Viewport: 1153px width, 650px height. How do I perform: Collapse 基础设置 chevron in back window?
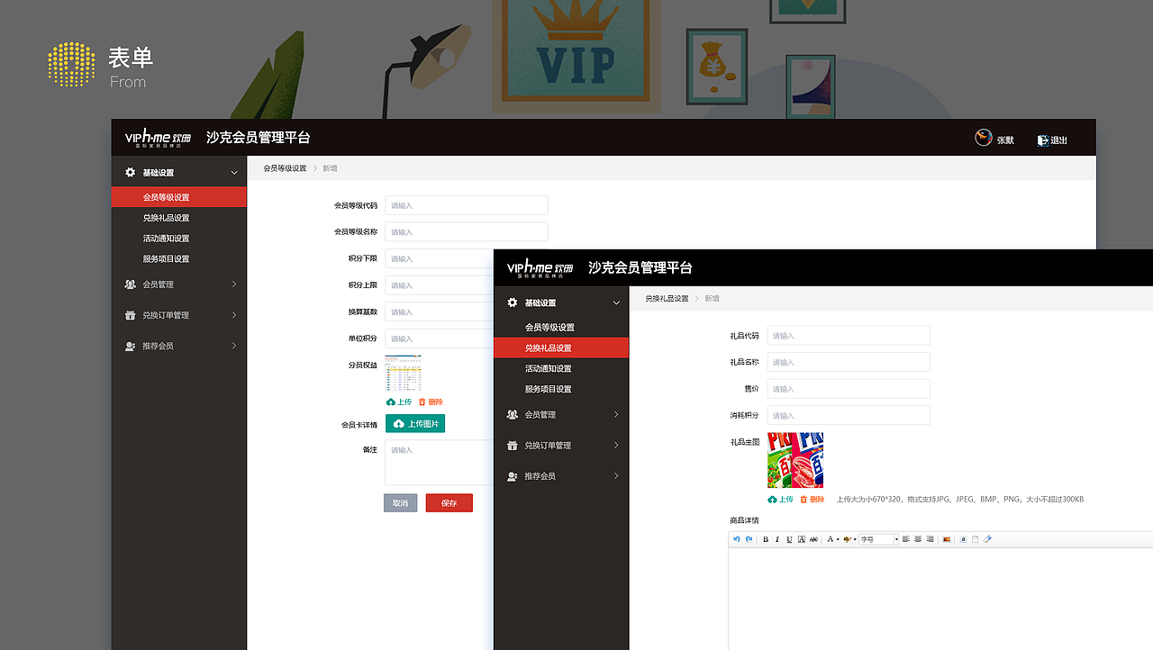pos(234,172)
